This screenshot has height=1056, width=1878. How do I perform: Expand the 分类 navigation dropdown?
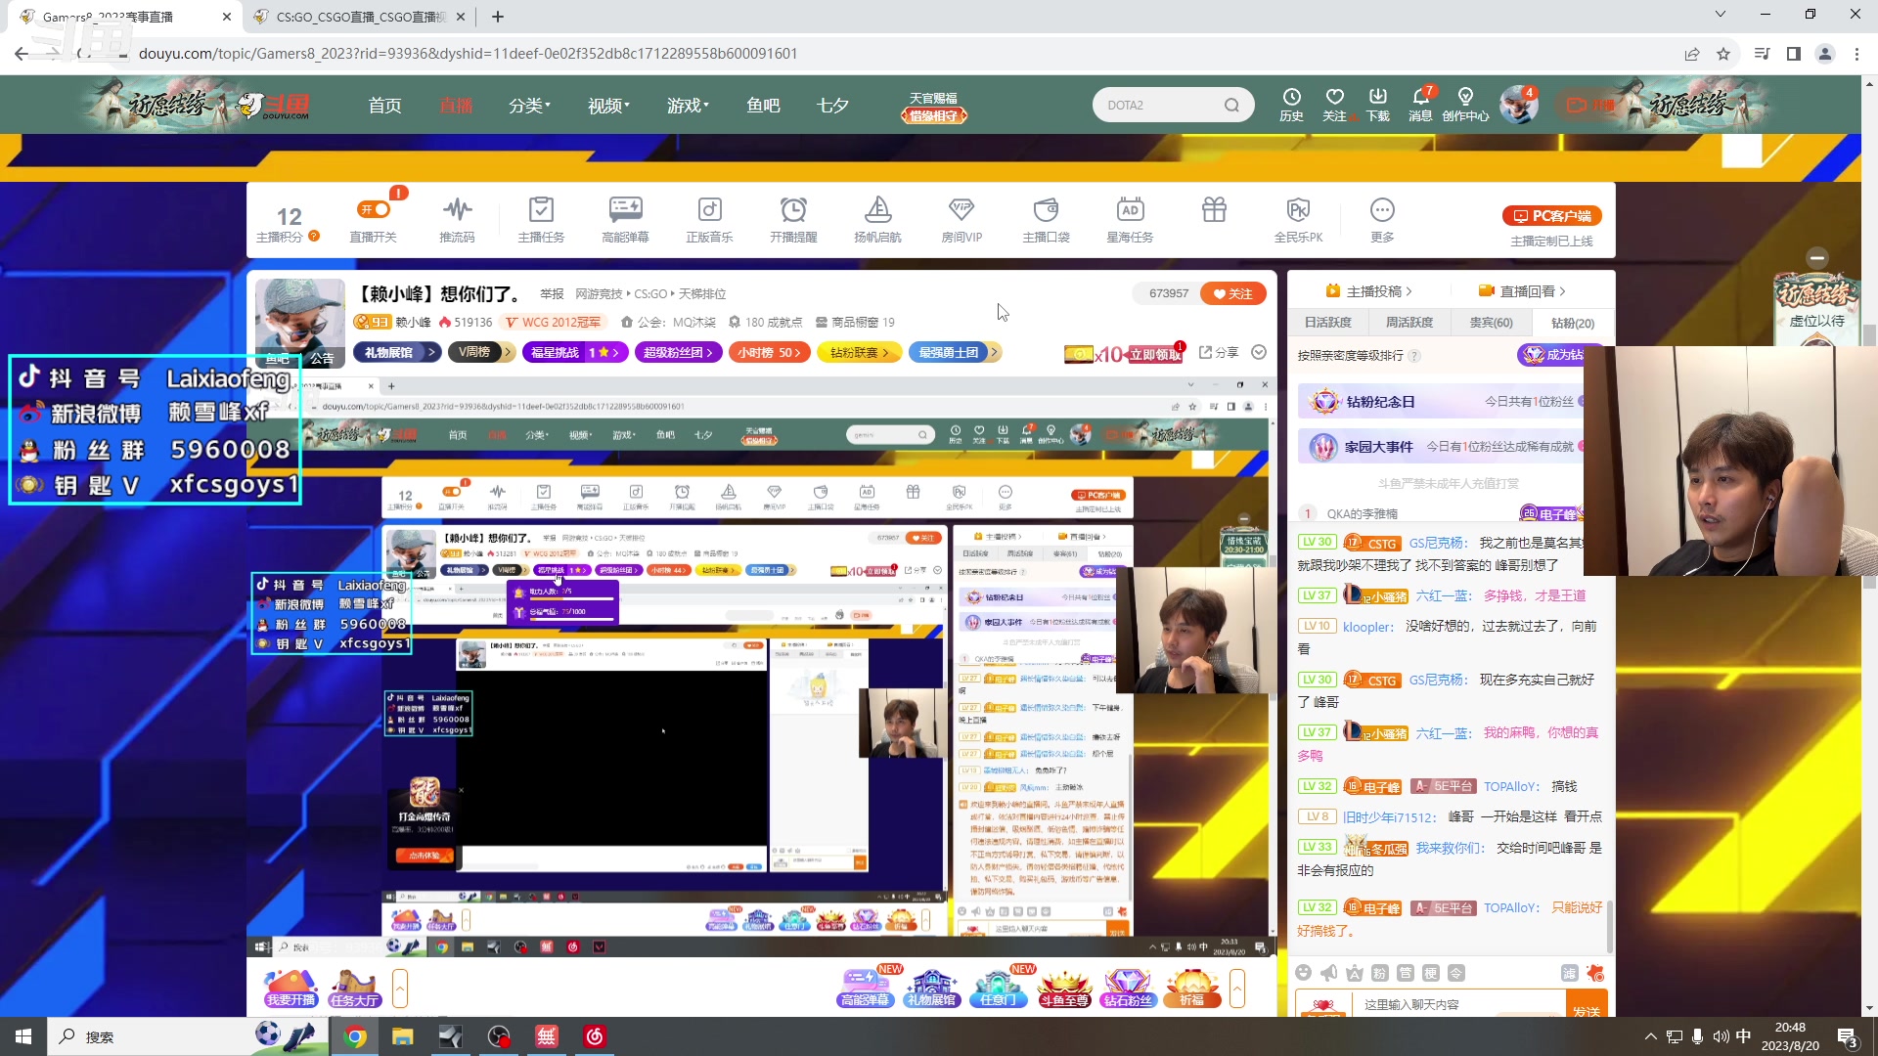click(529, 105)
